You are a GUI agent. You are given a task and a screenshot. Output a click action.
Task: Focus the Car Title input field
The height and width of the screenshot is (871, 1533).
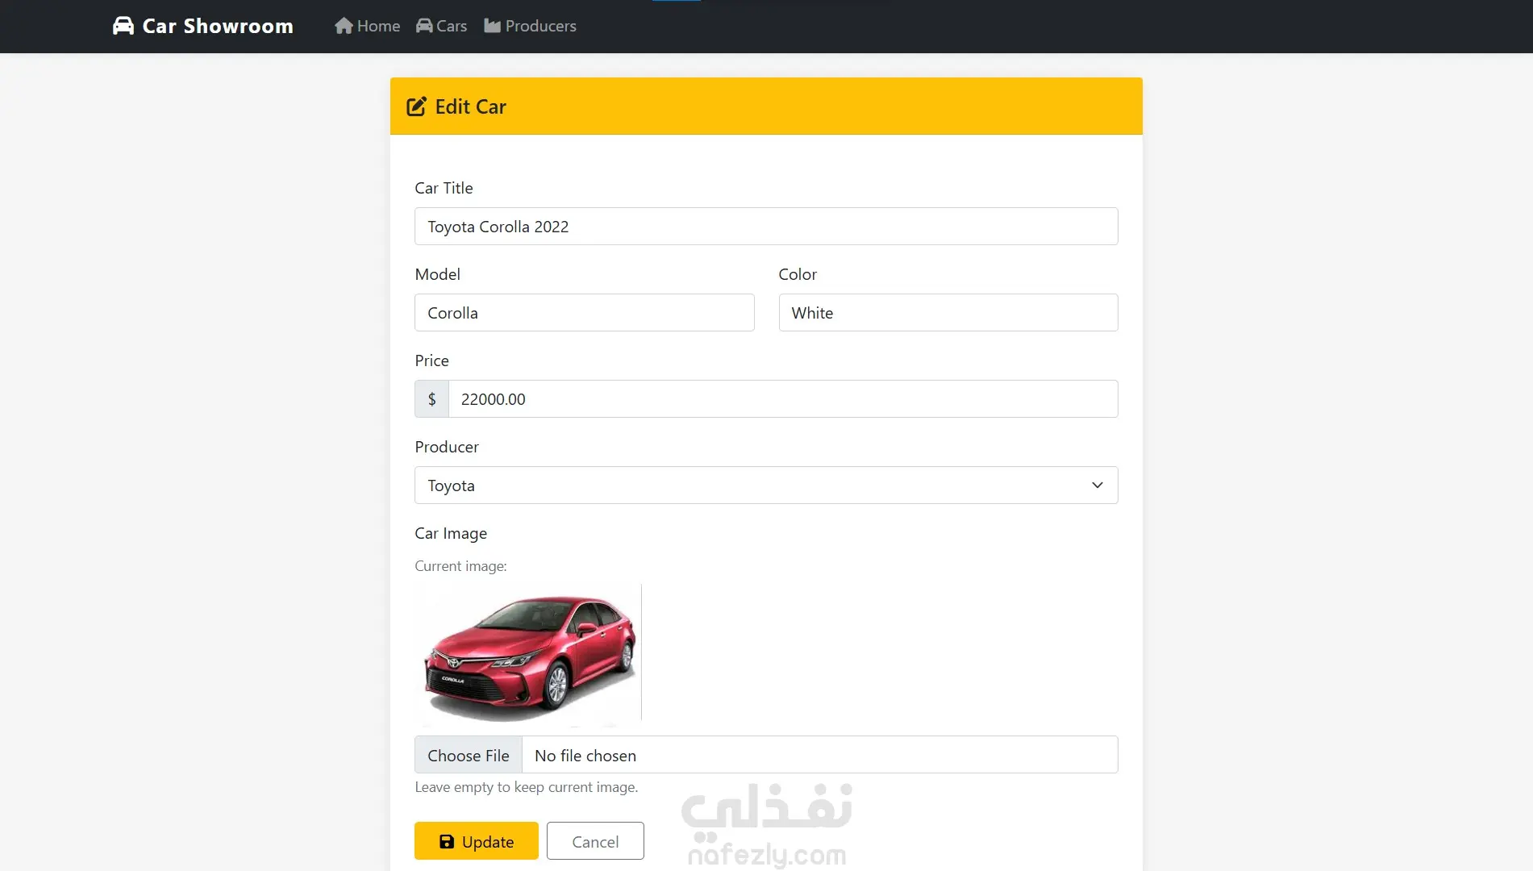click(x=766, y=227)
